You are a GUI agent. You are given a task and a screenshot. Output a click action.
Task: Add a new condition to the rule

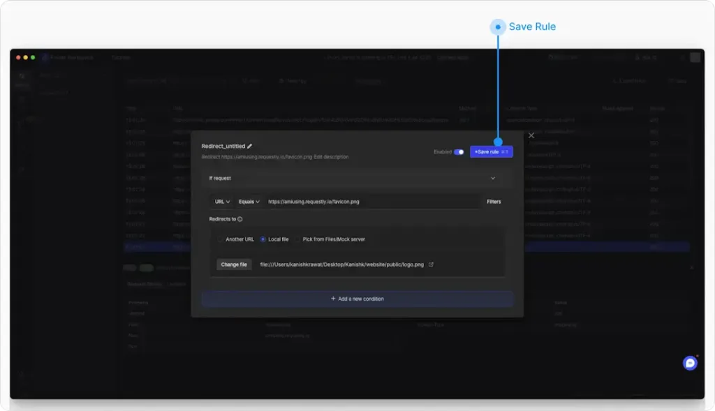357,298
